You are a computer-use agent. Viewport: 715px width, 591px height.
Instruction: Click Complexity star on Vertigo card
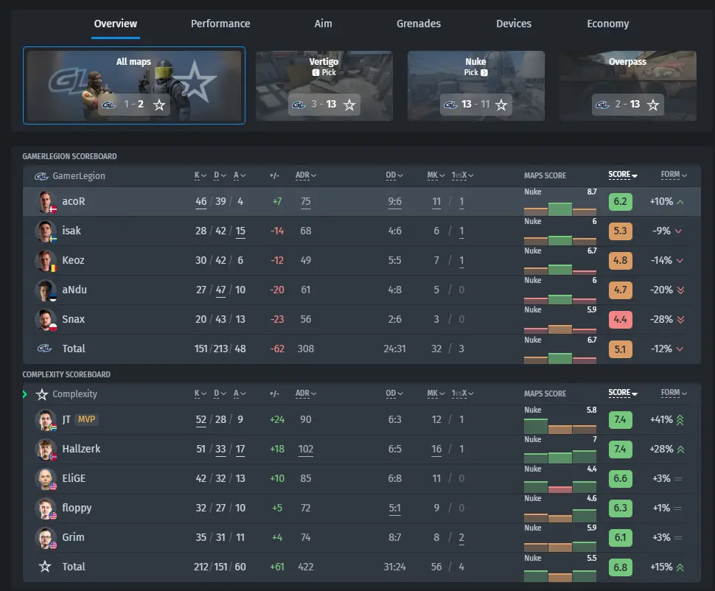point(349,105)
